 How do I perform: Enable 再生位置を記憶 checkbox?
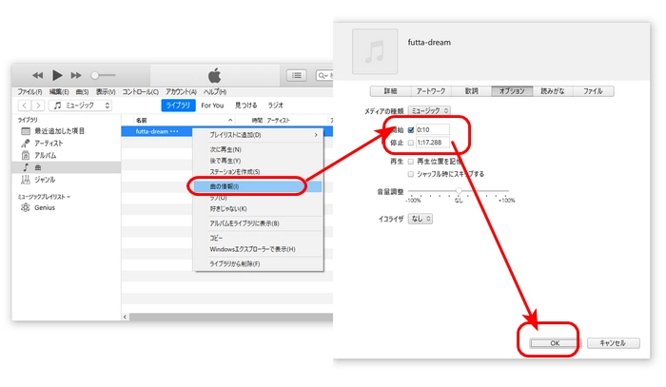pos(411,162)
